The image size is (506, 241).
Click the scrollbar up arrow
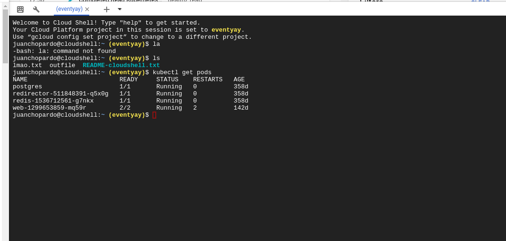5,6
